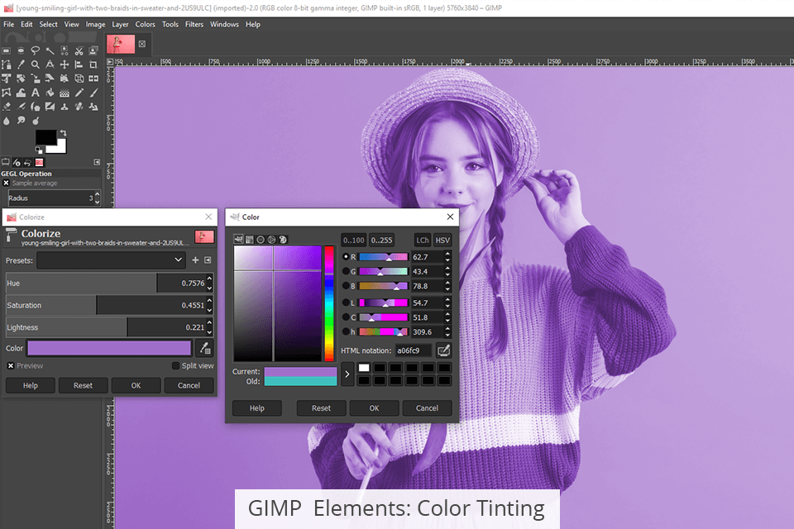This screenshot has width=794, height=529.
Task: Click the reset default colors icon
Action: pos(39,150)
